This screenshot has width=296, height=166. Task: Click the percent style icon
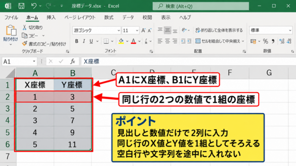click(265, 41)
